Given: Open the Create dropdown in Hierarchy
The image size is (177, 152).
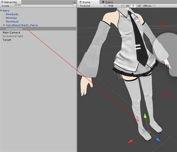Looking at the screenshot, I should 6,6.
